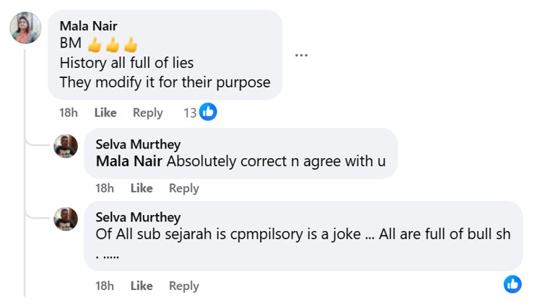Viewport: 550px width, 306px height.
Task: Click the blue like reaction icon beside count 13
Action: (208, 112)
